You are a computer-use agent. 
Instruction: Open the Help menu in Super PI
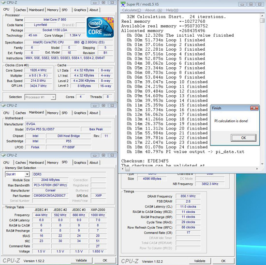coord(172,10)
